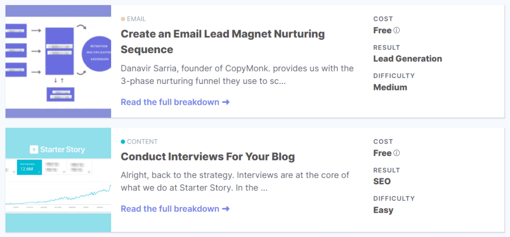
Task: Select the CONTENT category label
Action: 142,142
